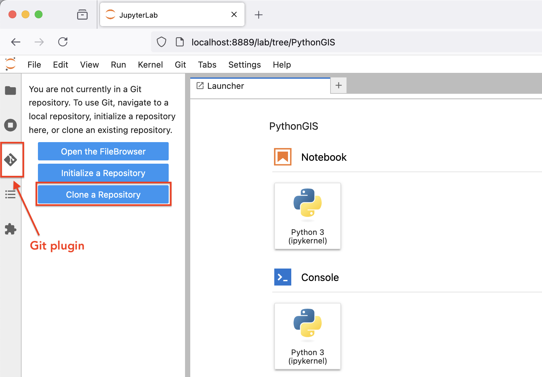Go back with browser back arrow

tap(16, 42)
